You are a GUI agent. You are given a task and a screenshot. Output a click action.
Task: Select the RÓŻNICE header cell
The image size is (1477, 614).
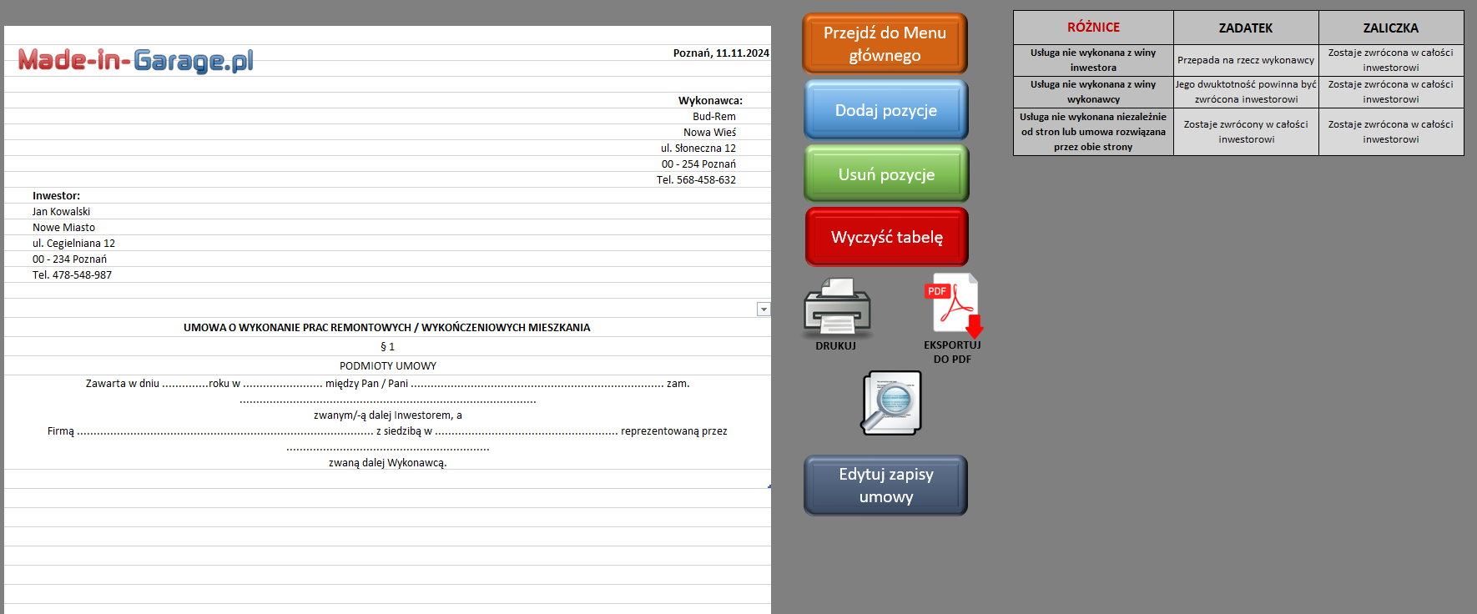tap(1093, 28)
